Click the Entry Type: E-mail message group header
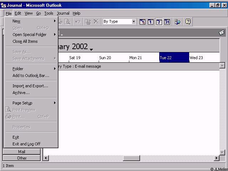228x171 pixels. (139, 67)
